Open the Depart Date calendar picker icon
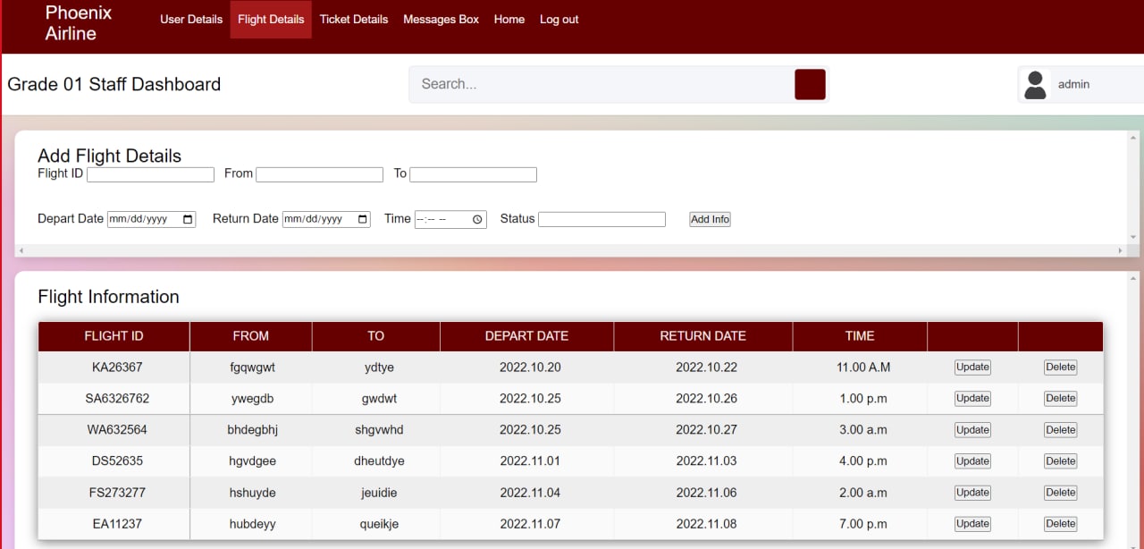 (x=188, y=219)
